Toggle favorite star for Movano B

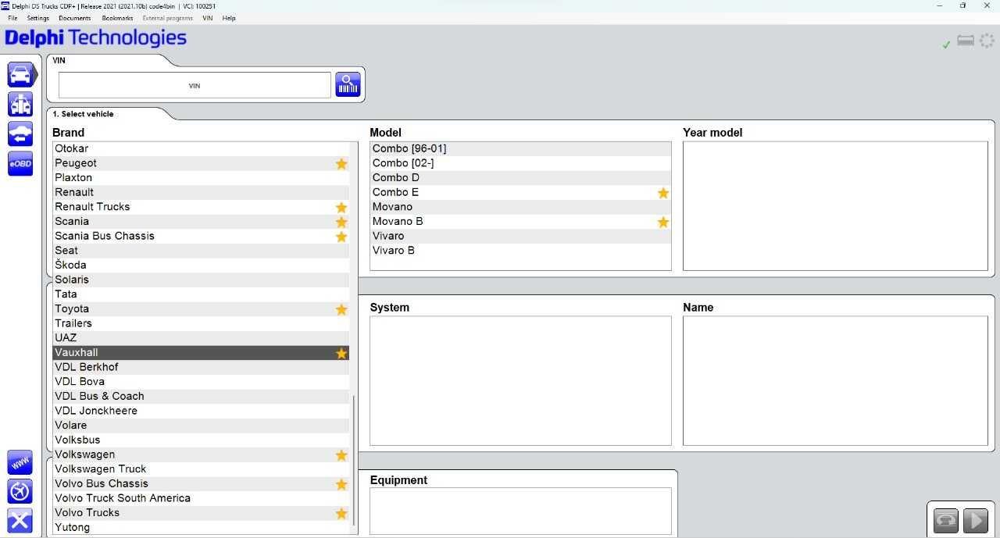point(663,223)
